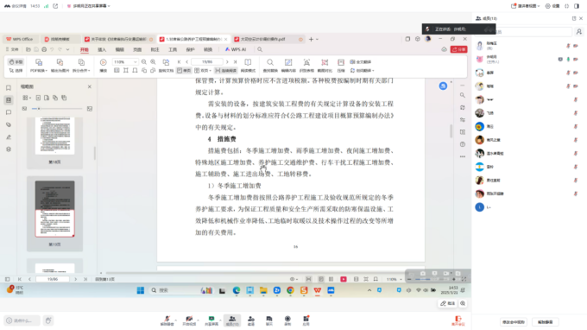This screenshot has width=587, height=330.
Task: Click the thumbnails panel icon in the left sidebar
Action: click(x=9, y=100)
